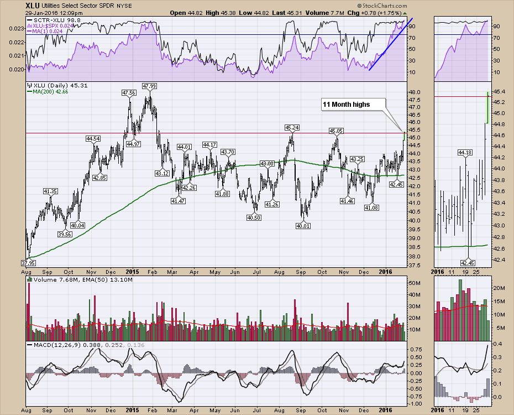Click the 43.12 price label
The image size is (514, 415).
pos(162,173)
